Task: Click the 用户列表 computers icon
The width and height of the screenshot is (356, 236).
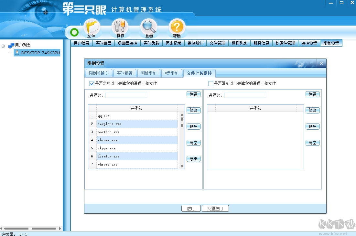Action: 11,45
